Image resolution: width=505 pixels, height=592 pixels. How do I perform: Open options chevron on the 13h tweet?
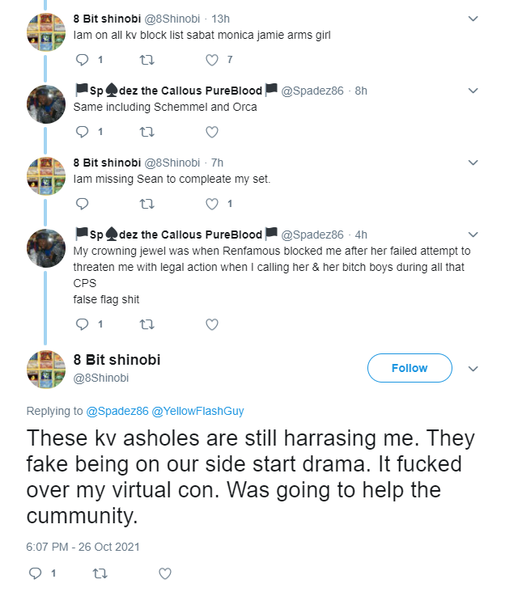[473, 19]
